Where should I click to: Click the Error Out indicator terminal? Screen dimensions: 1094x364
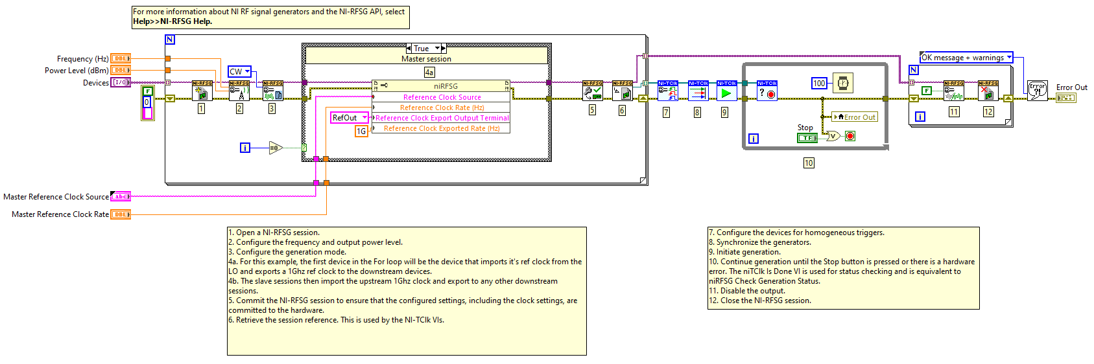coord(1065,98)
